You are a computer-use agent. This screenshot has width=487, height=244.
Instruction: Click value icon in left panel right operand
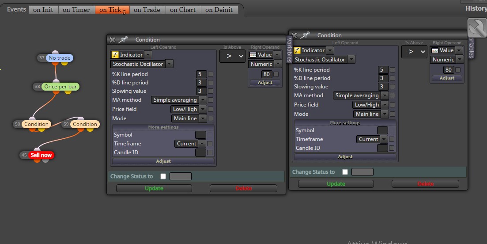point(253,55)
